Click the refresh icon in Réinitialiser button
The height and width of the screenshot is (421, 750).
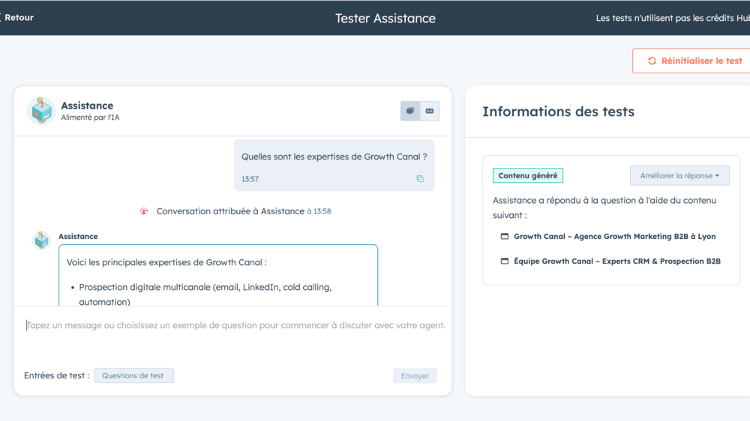click(x=652, y=61)
